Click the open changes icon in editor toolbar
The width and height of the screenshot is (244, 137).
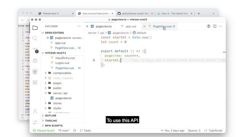click(209, 26)
